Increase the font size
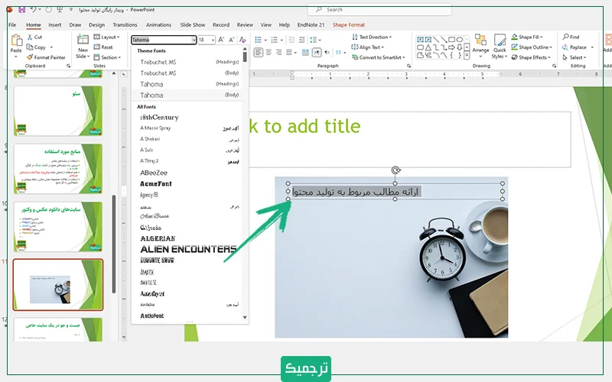The height and width of the screenshot is (382, 612). point(221,40)
